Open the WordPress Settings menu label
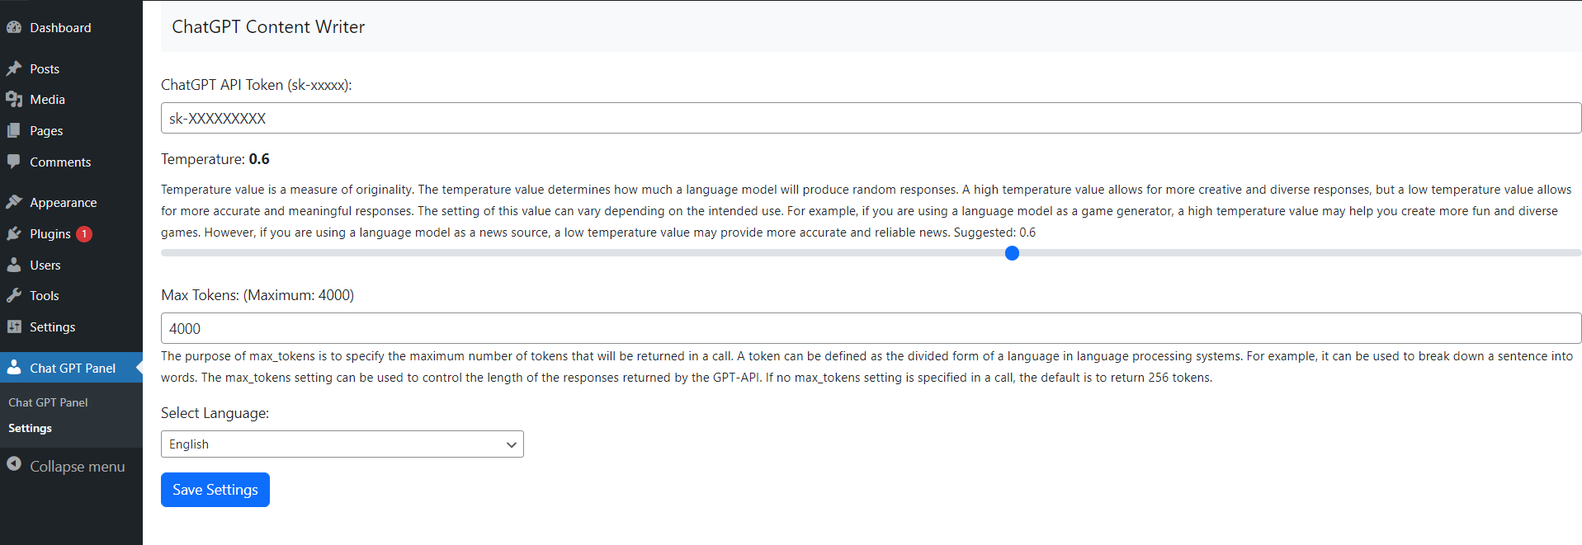The width and height of the screenshot is (1582, 545). click(52, 327)
